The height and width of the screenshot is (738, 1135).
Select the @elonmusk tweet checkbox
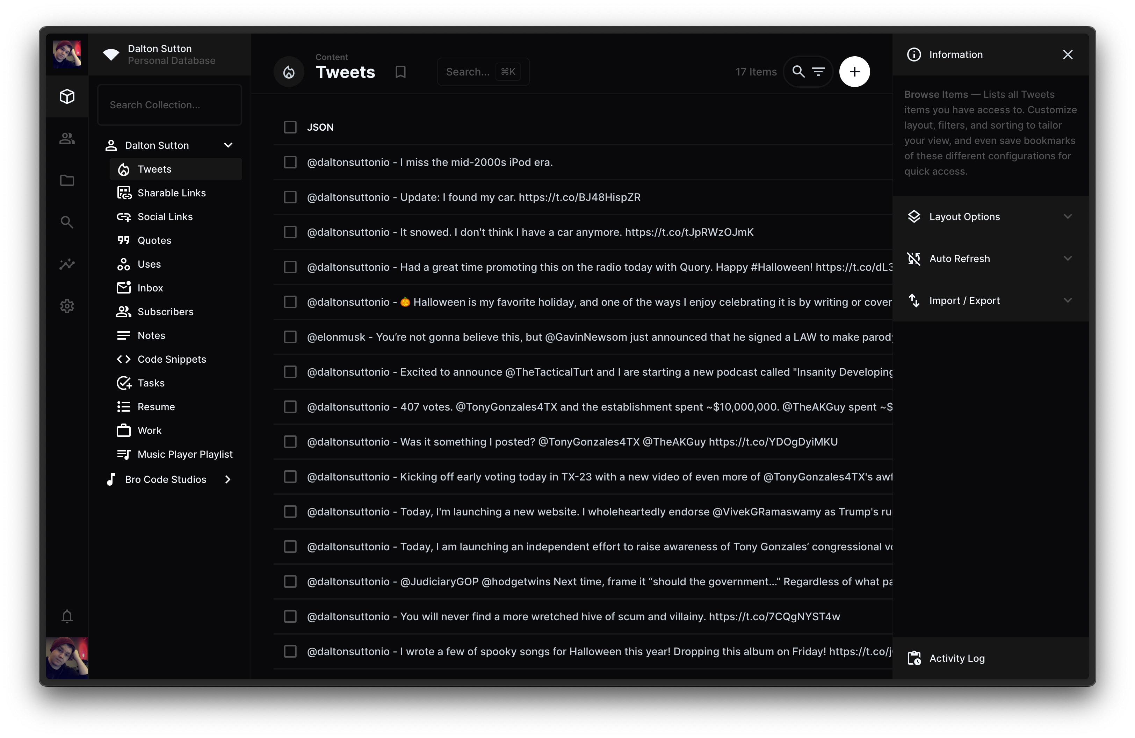(x=290, y=337)
